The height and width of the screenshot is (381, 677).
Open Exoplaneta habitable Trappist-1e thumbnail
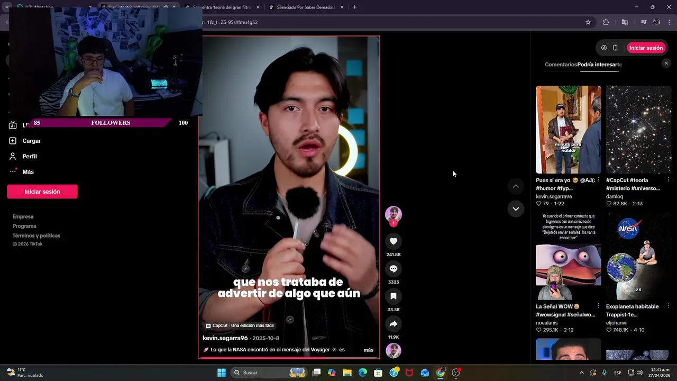(638, 256)
